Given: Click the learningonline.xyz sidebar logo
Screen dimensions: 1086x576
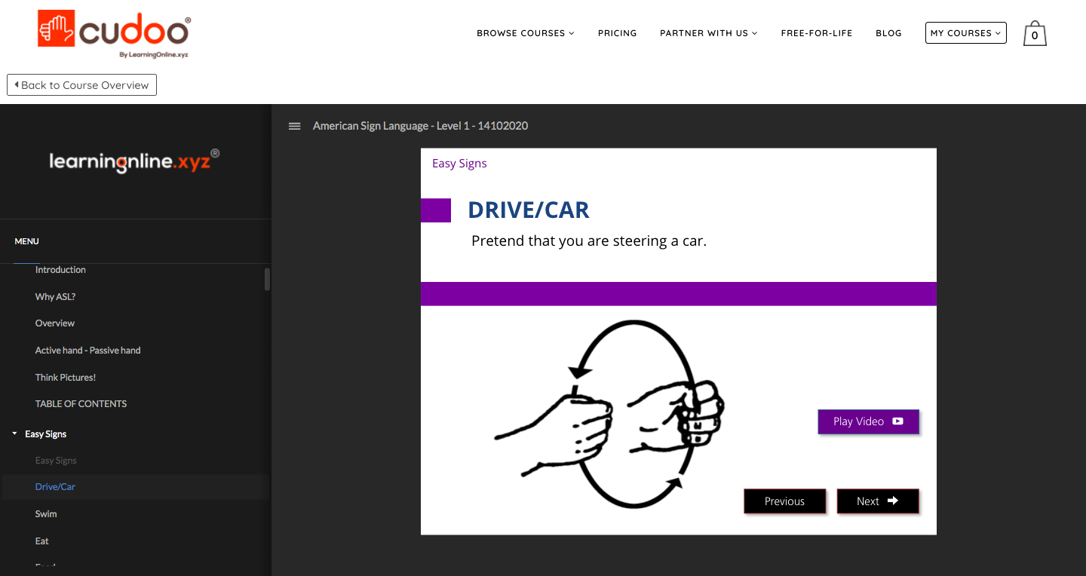Looking at the screenshot, I should 134,161.
